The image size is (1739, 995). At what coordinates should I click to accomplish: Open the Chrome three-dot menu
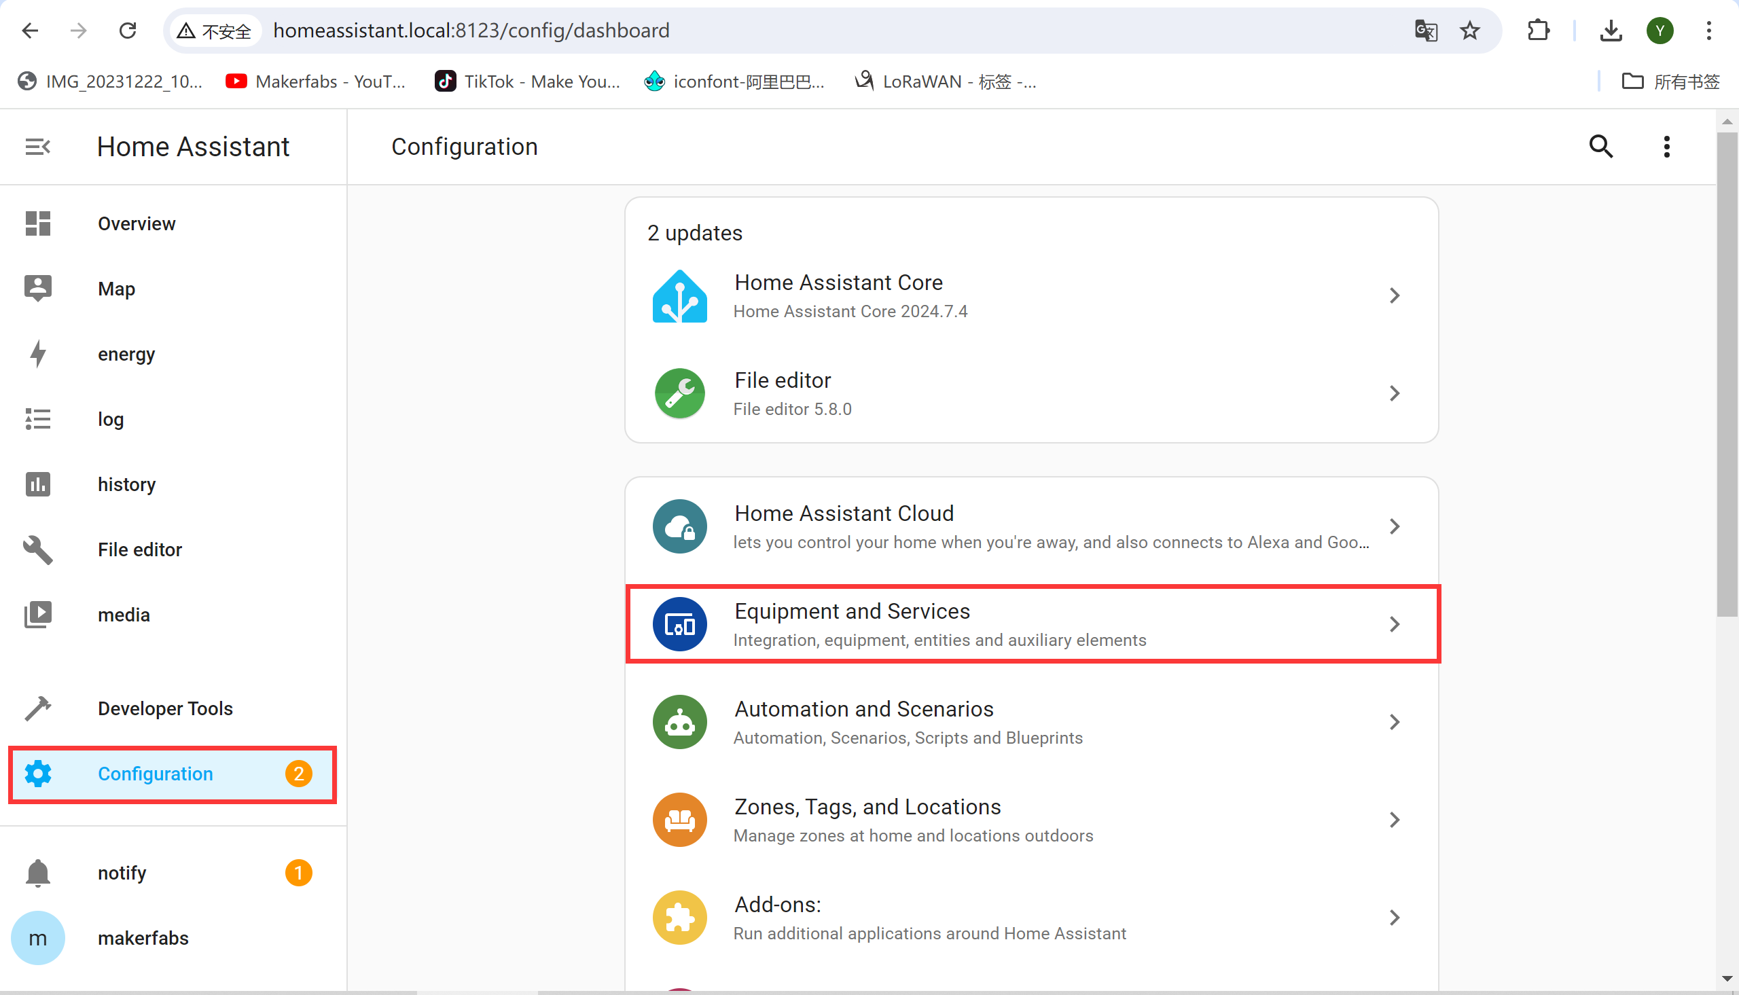(x=1708, y=30)
